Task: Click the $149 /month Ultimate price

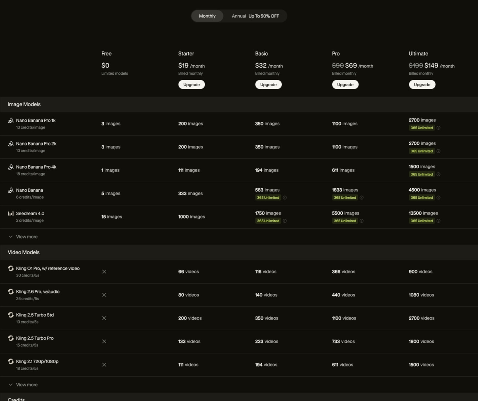Action: (x=439, y=66)
